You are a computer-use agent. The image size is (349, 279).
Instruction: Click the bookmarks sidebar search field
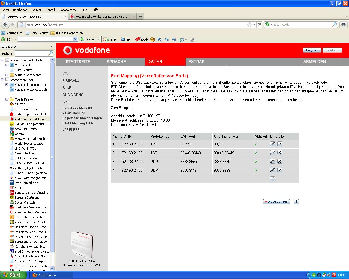click(x=31, y=53)
